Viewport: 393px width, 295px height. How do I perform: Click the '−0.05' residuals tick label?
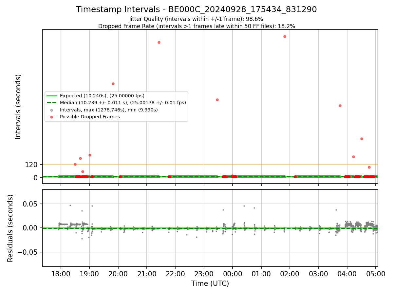coord(28,252)
